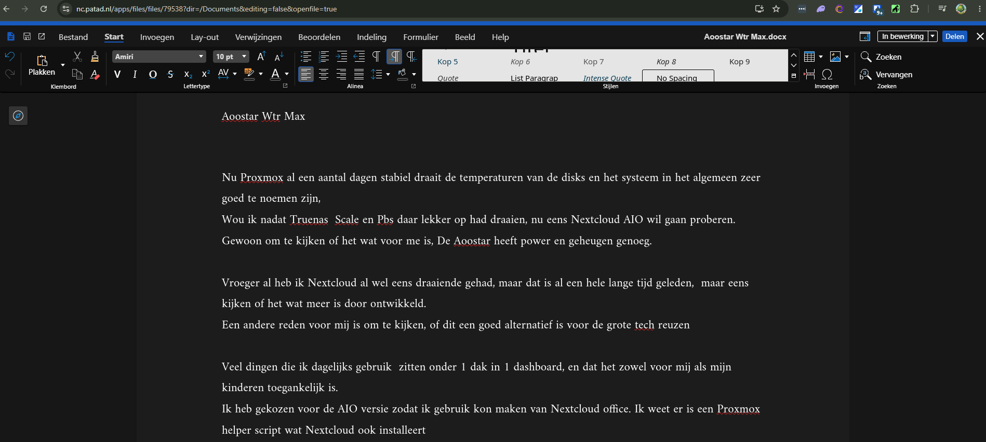986x442 pixels.
Task: Insert a special character with the omega icon
Action: coord(827,74)
